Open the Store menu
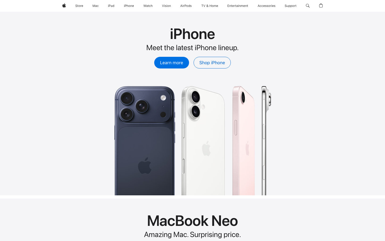Screen dimensions: 385x241 click(79, 6)
